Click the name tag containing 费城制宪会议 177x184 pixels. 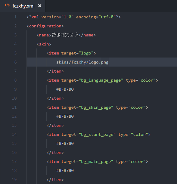click(x=66, y=35)
